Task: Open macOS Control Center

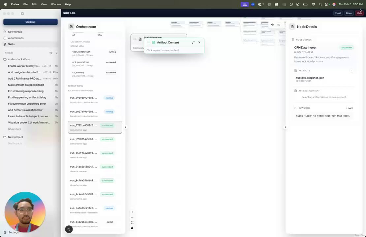Action: coord(327,4)
